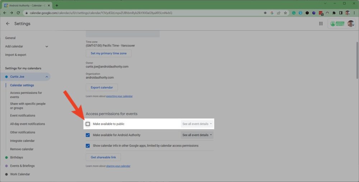Uncheck Make available for Android Authority

(x=88, y=135)
